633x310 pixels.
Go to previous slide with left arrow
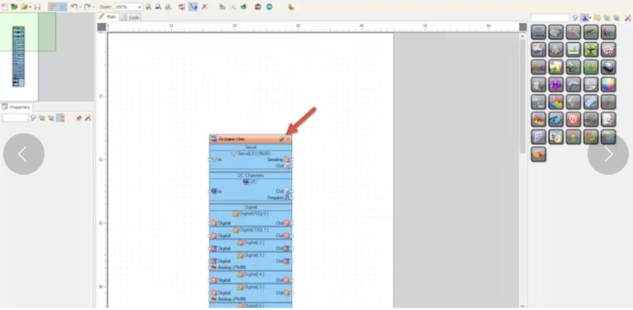(x=24, y=154)
